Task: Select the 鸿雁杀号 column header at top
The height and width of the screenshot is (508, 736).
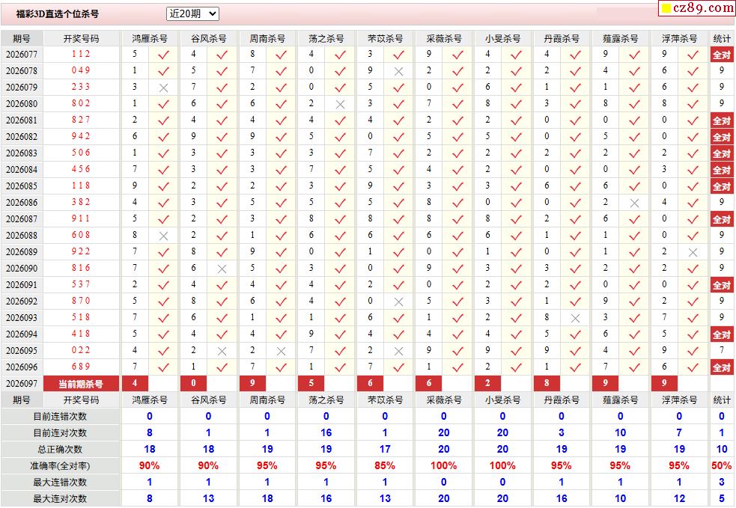Action: (x=150, y=38)
